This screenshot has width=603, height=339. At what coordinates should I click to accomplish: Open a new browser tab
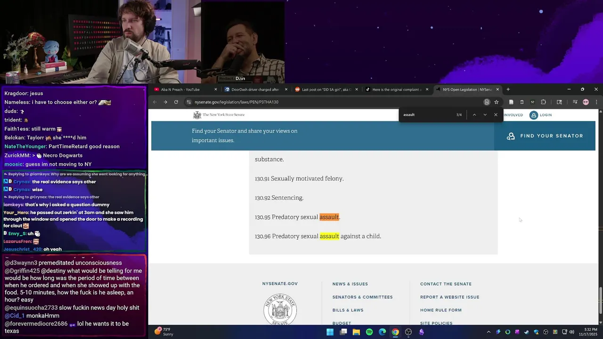508,89
